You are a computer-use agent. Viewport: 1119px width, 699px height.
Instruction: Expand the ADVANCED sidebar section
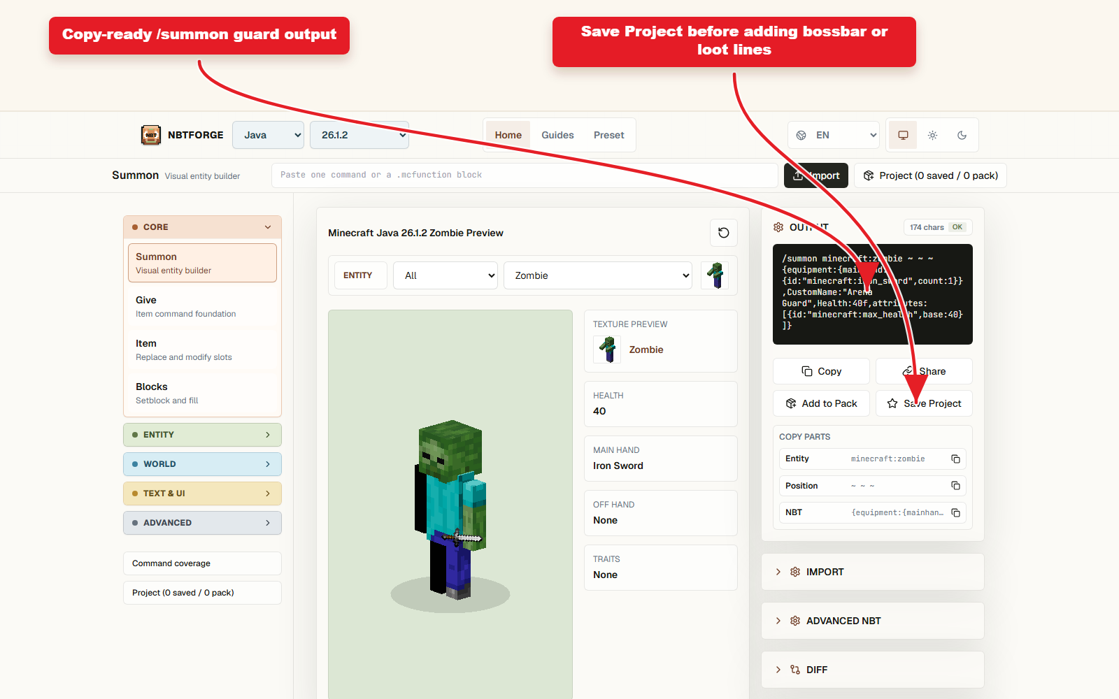click(202, 523)
